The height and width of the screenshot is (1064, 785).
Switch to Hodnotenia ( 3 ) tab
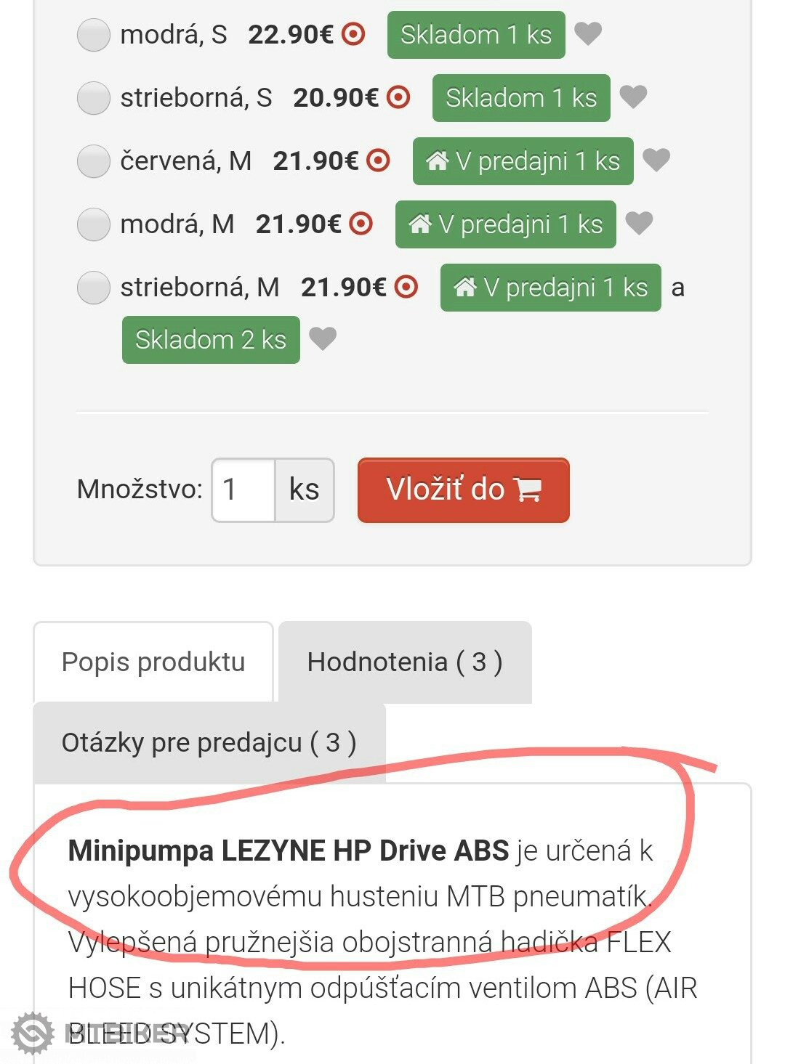tap(405, 662)
